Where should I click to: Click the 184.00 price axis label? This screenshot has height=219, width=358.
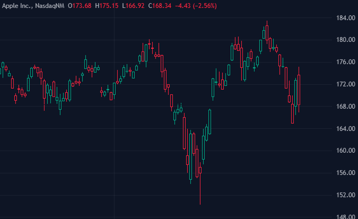[x=346, y=18]
